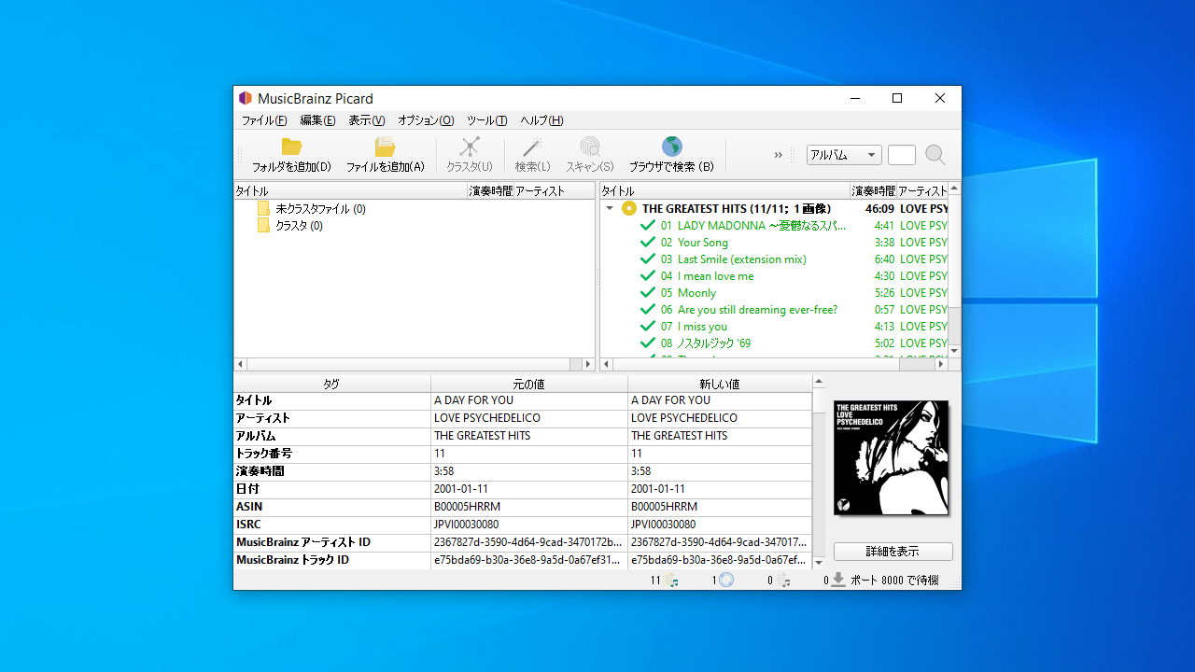Click the 新しい値 column header
The image size is (1195, 672).
(x=720, y=384)
